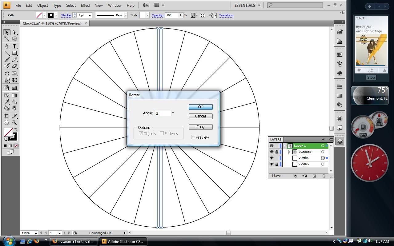This screenshot has width=394, height=246.
Task: Select the Type tool
Action: point(14,46)
